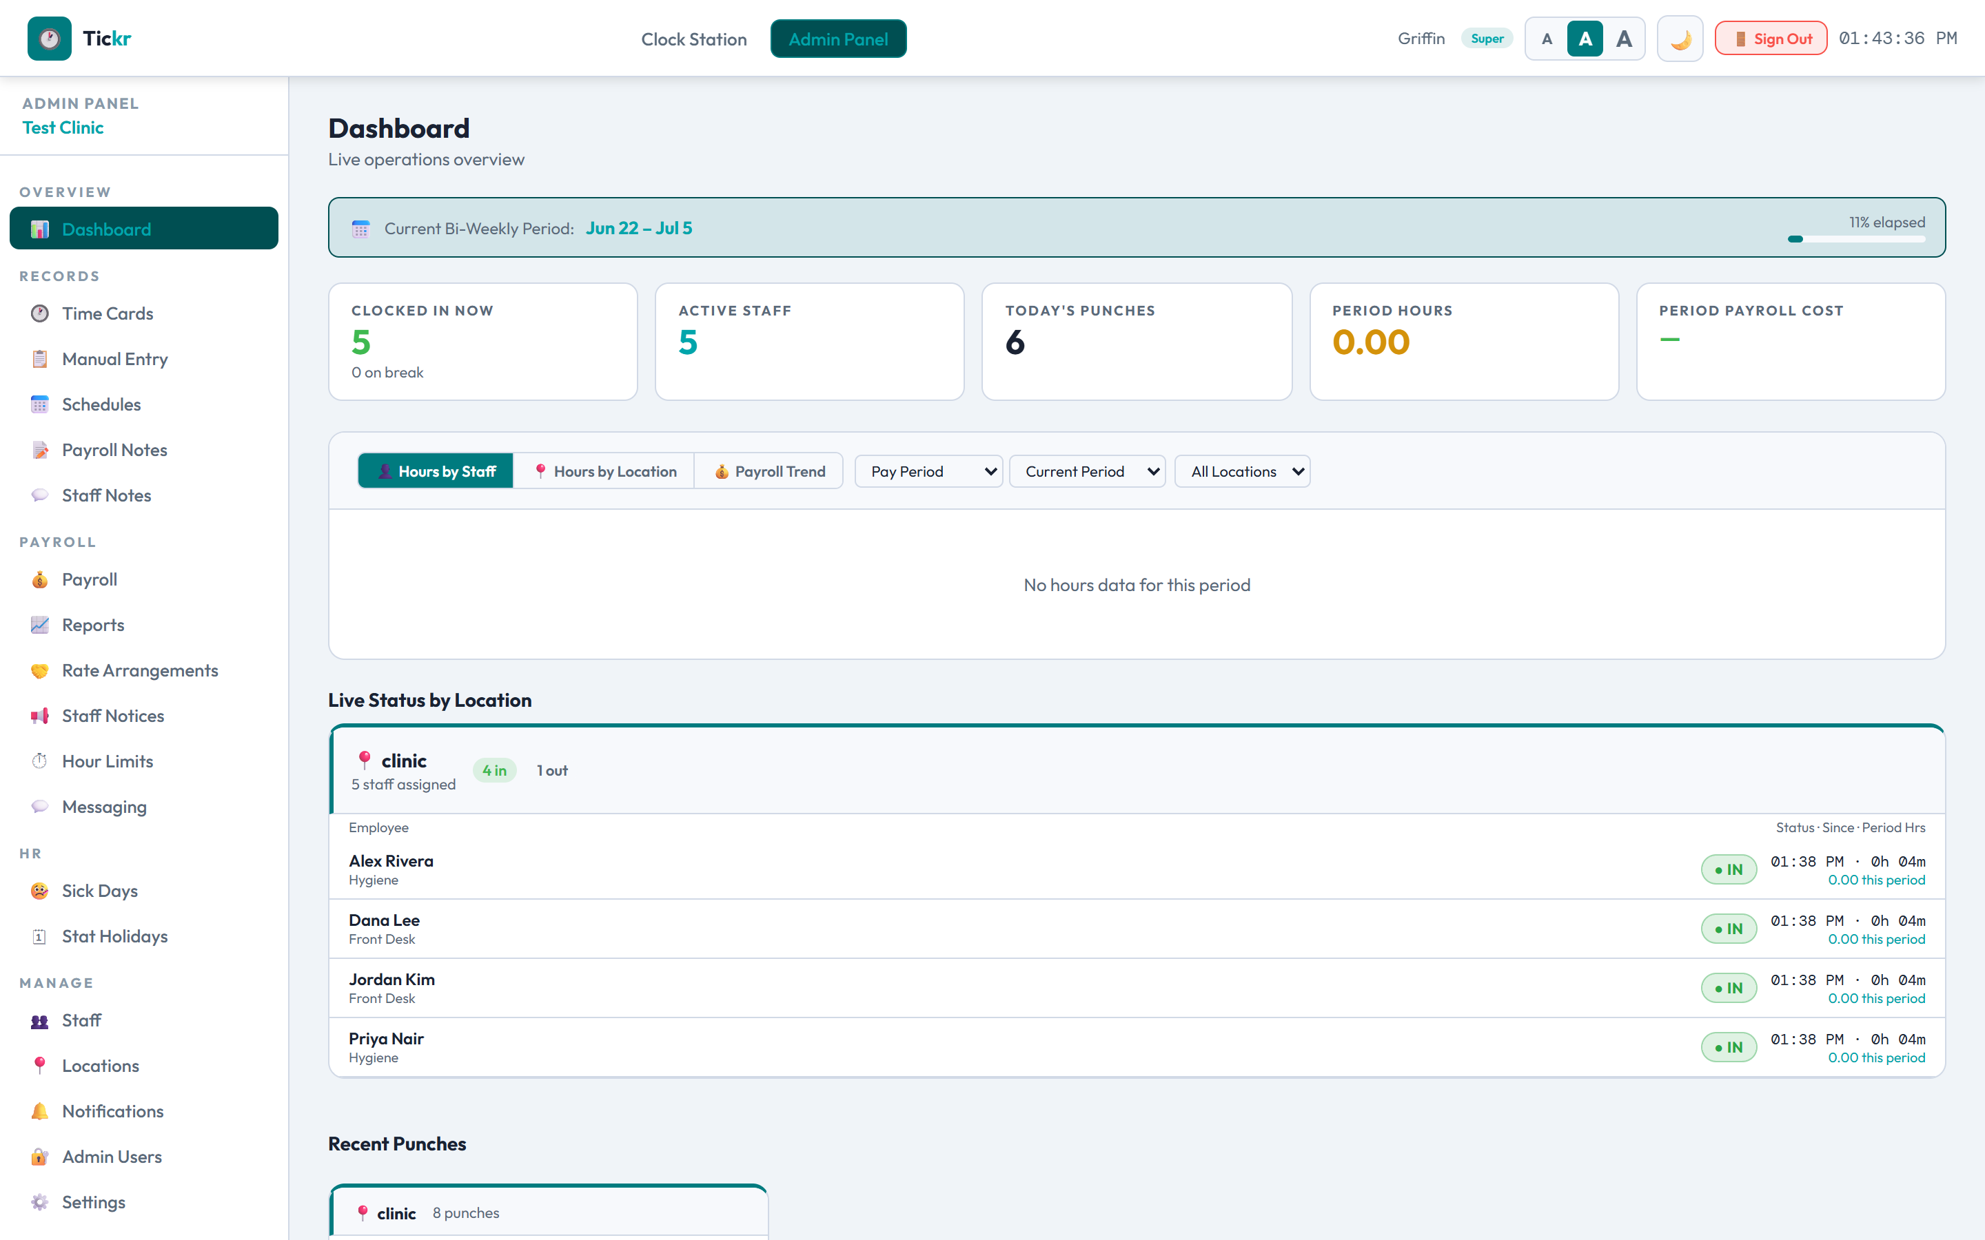Open the Current Period dropdown
This screenshot has height=1240, width=1985.
coord(1087,472)
